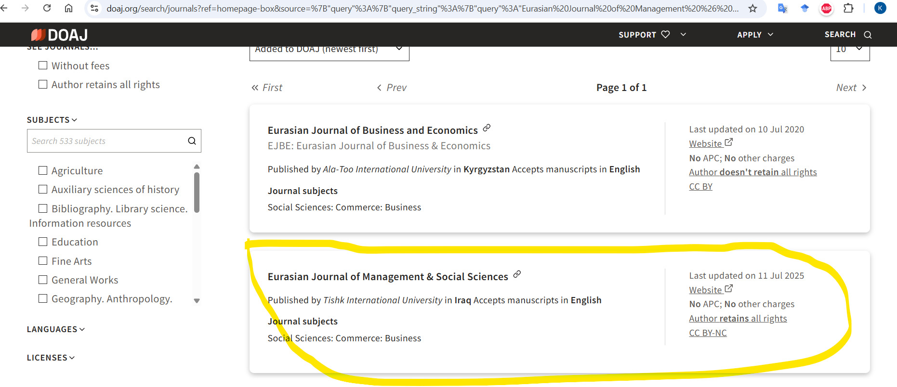Reload the page in browser
897x387 pixels.
(x=47, y=8)
